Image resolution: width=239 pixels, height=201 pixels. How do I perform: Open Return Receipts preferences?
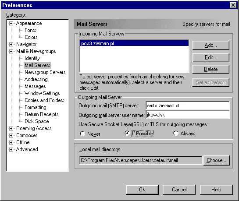point(42,114)
